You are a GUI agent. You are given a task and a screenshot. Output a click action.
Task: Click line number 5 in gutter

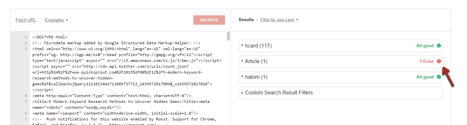(x=26, y=102)
